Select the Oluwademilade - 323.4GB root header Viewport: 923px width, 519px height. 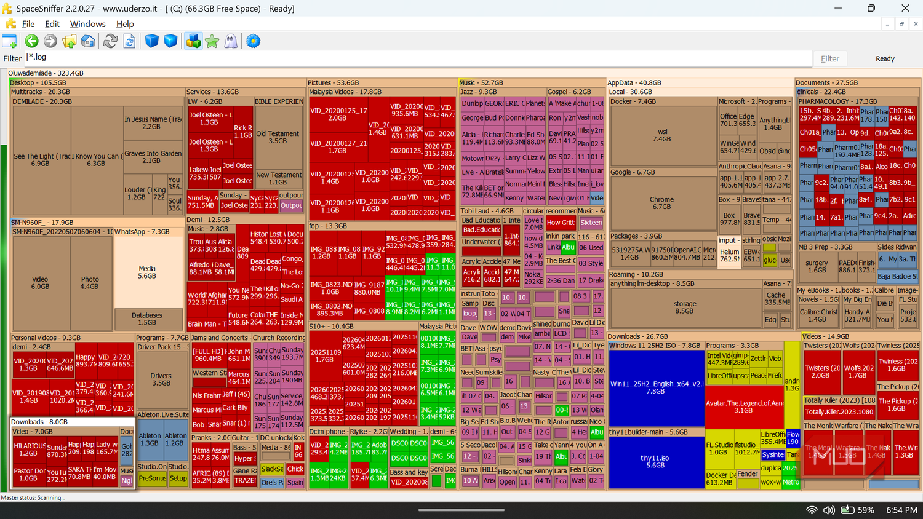click(x=465, y=73)
